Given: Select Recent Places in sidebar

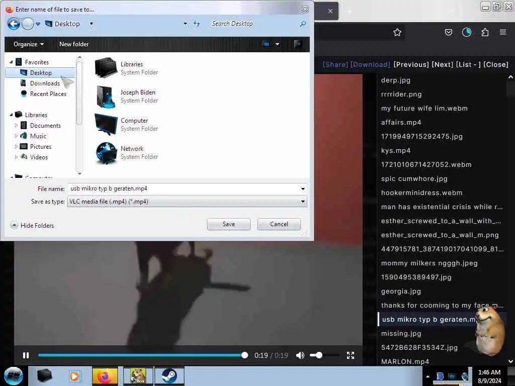Looking at the screenshot, I should [x=48, y=93].
